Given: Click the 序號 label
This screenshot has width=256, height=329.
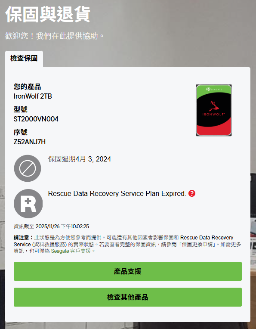Looking at the screenshot, I should pos(21,132).
